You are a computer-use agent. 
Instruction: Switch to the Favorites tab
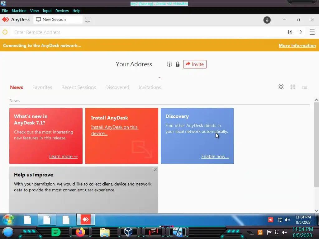pos(42,87)
